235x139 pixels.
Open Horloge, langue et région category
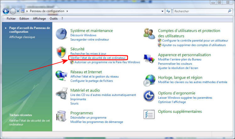180,77
